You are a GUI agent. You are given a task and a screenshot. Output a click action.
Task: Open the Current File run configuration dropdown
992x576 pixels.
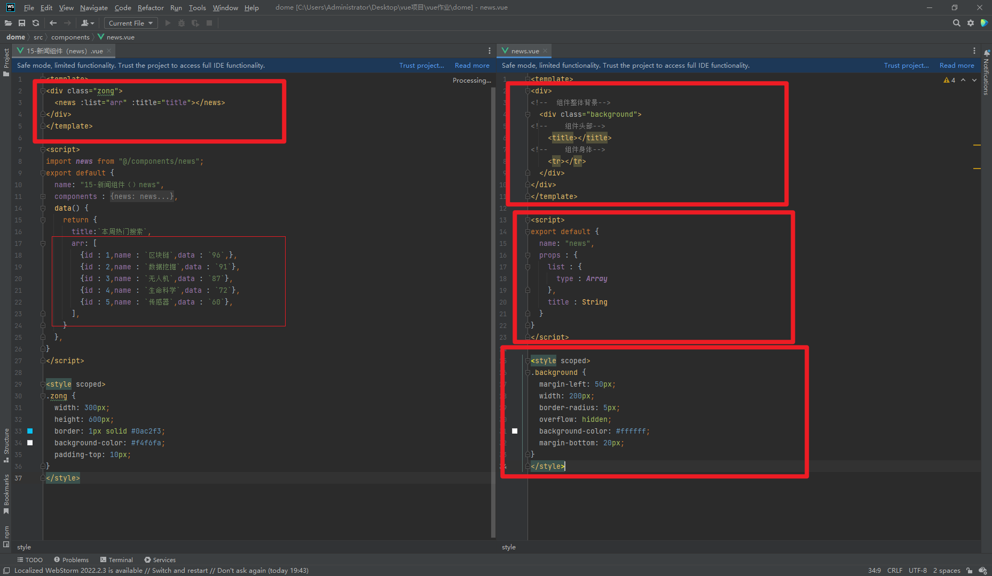130,23
